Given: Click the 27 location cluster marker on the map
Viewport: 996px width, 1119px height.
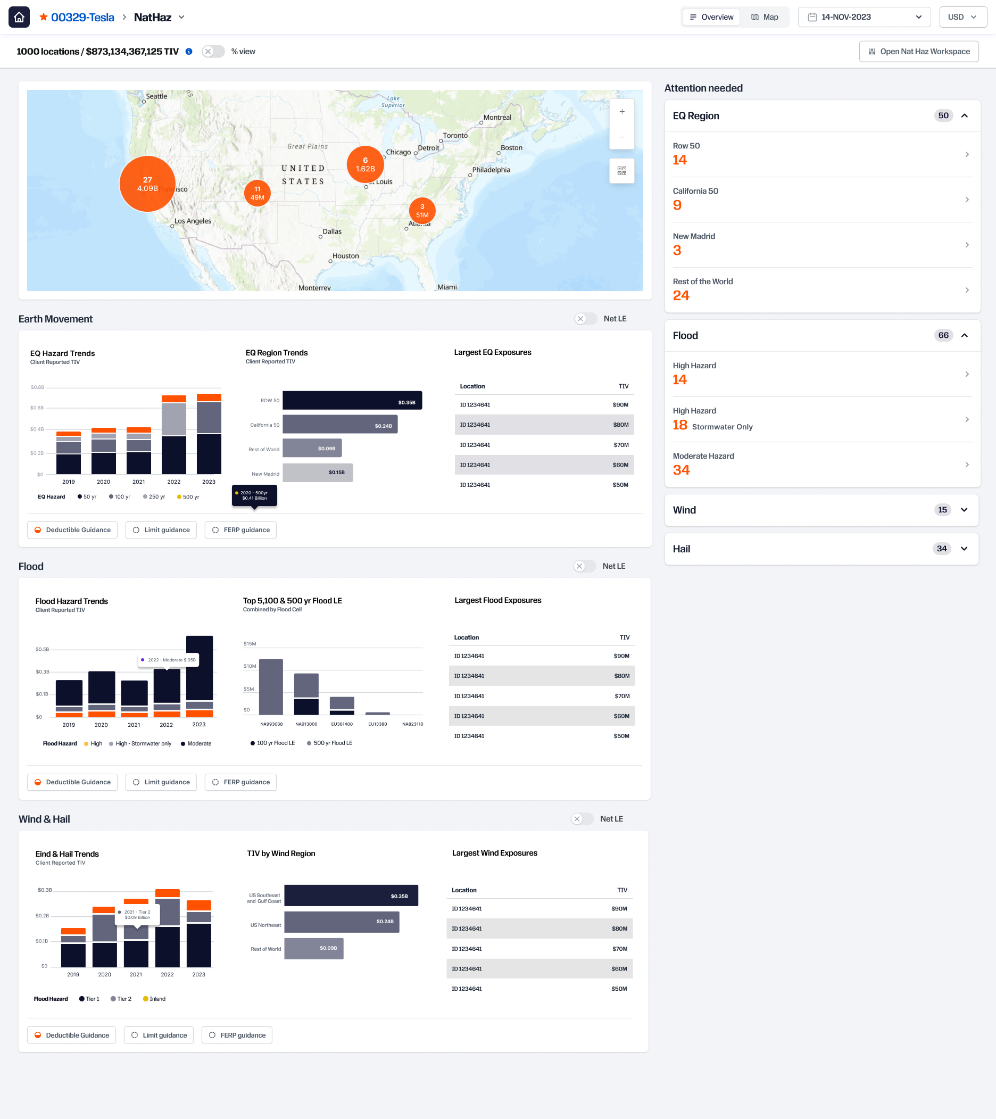Looking at the screenshot, I should pos(147,184).
